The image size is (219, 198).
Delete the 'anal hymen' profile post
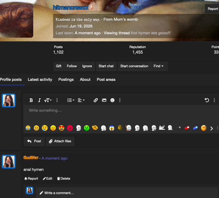click(64, 178)
